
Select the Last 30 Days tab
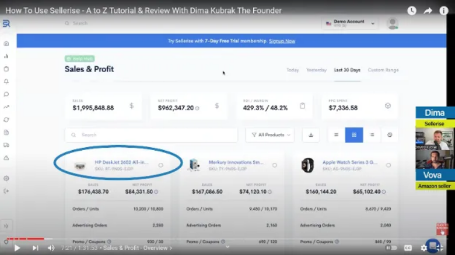[347, 70]
